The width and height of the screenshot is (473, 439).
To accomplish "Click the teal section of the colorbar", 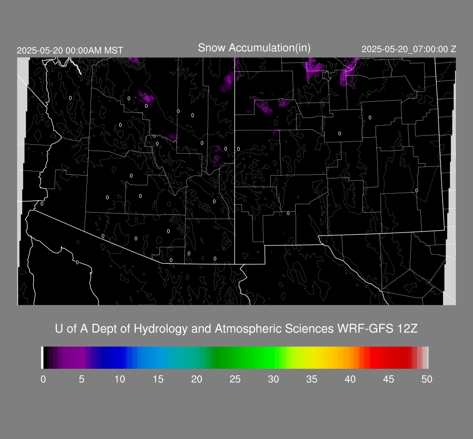I will point(186,358).
